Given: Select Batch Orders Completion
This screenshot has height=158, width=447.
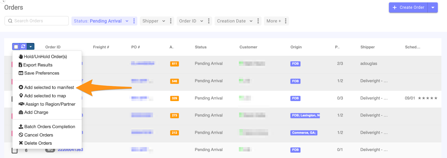Looking at the screenshot, I should pos(47,127).
